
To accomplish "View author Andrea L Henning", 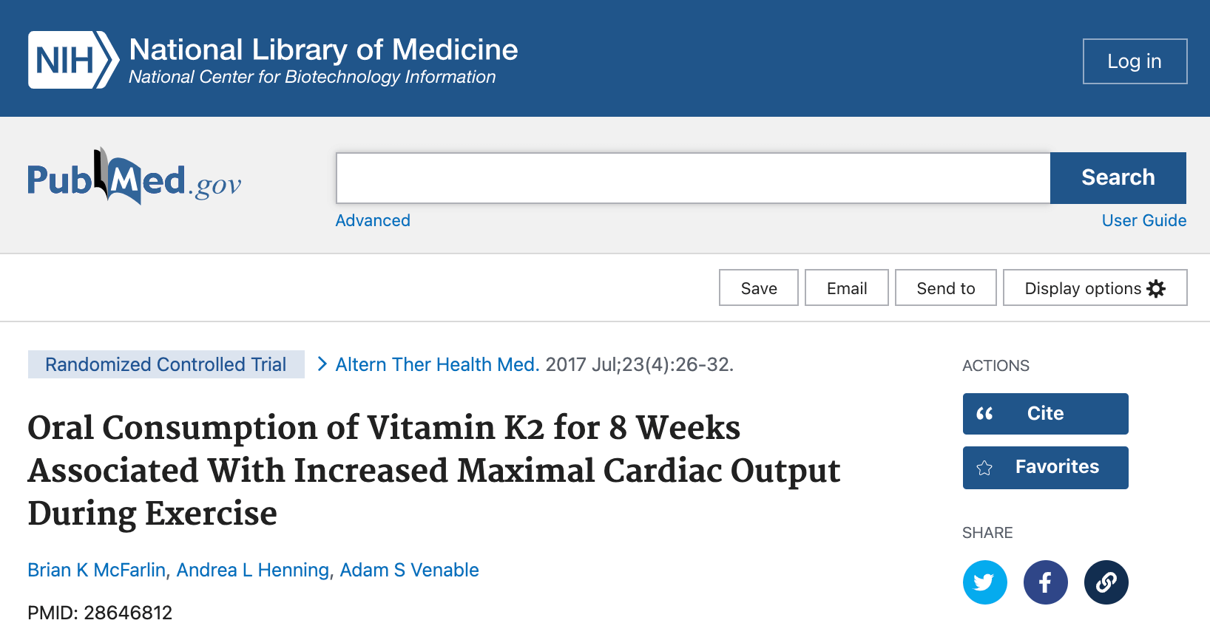I will click(x=252, y=570).
